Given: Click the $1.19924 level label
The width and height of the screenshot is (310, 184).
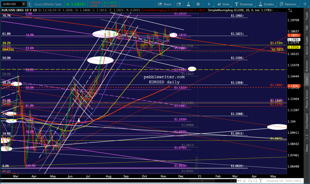Looking at the screenshot, I should [237, 16].
